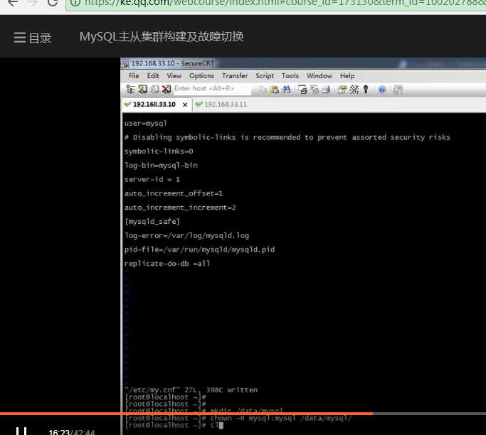Click the "/etc/my.cnf" 27L written message
Image resolution: width=486 pixels, height=435 pixels.
191,390
